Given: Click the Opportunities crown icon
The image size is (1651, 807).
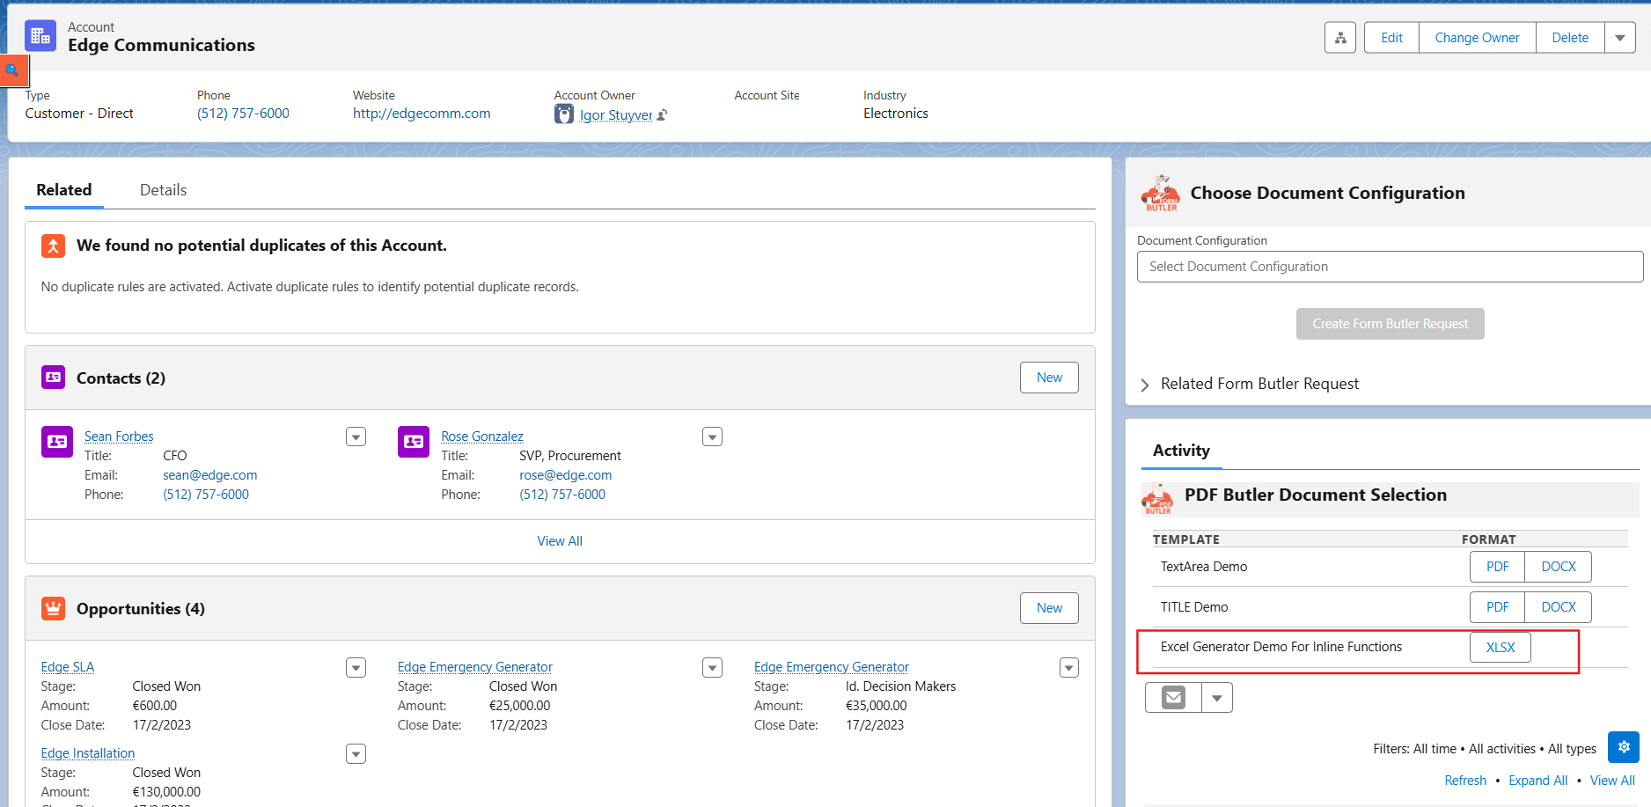Looking at the screenshot, I should pyautogui.click(x=53, y=608).
